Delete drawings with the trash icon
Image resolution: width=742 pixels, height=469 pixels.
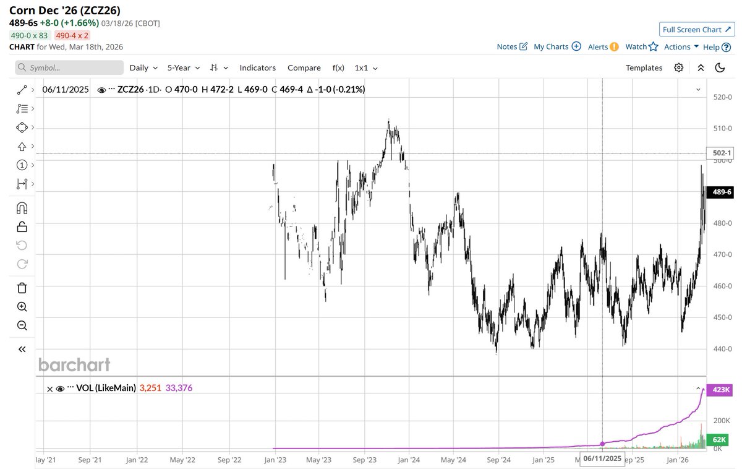[22, 288]
